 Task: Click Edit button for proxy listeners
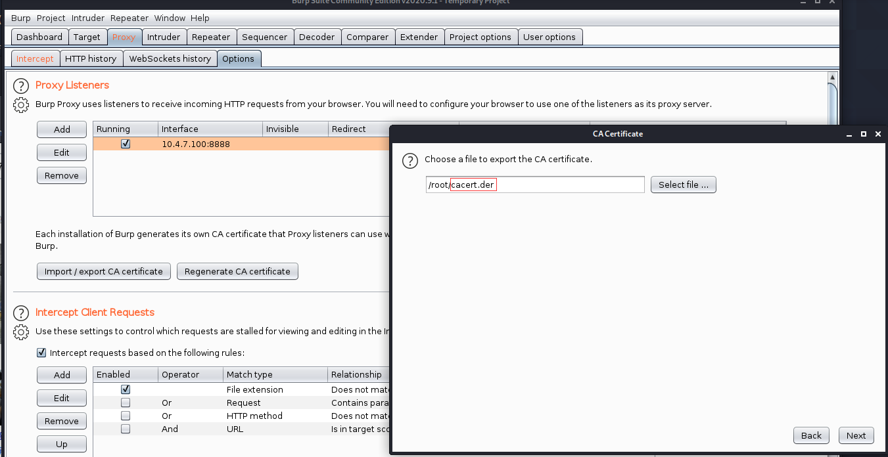[x=62, y=152]
